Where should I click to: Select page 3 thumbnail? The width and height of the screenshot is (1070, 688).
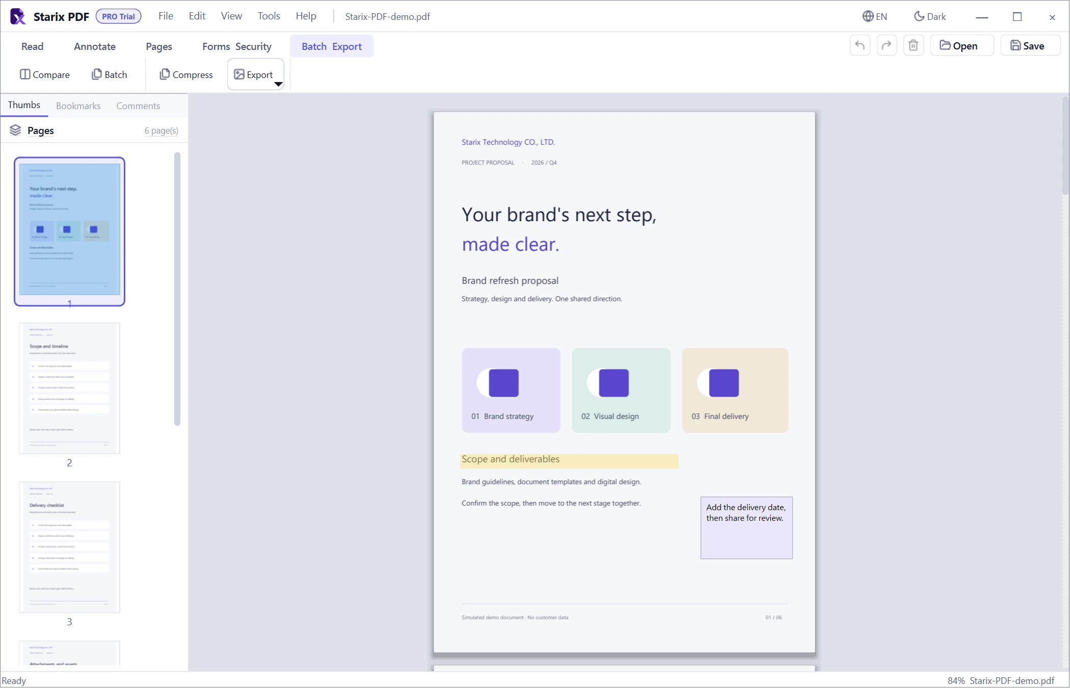click(69, 547)
